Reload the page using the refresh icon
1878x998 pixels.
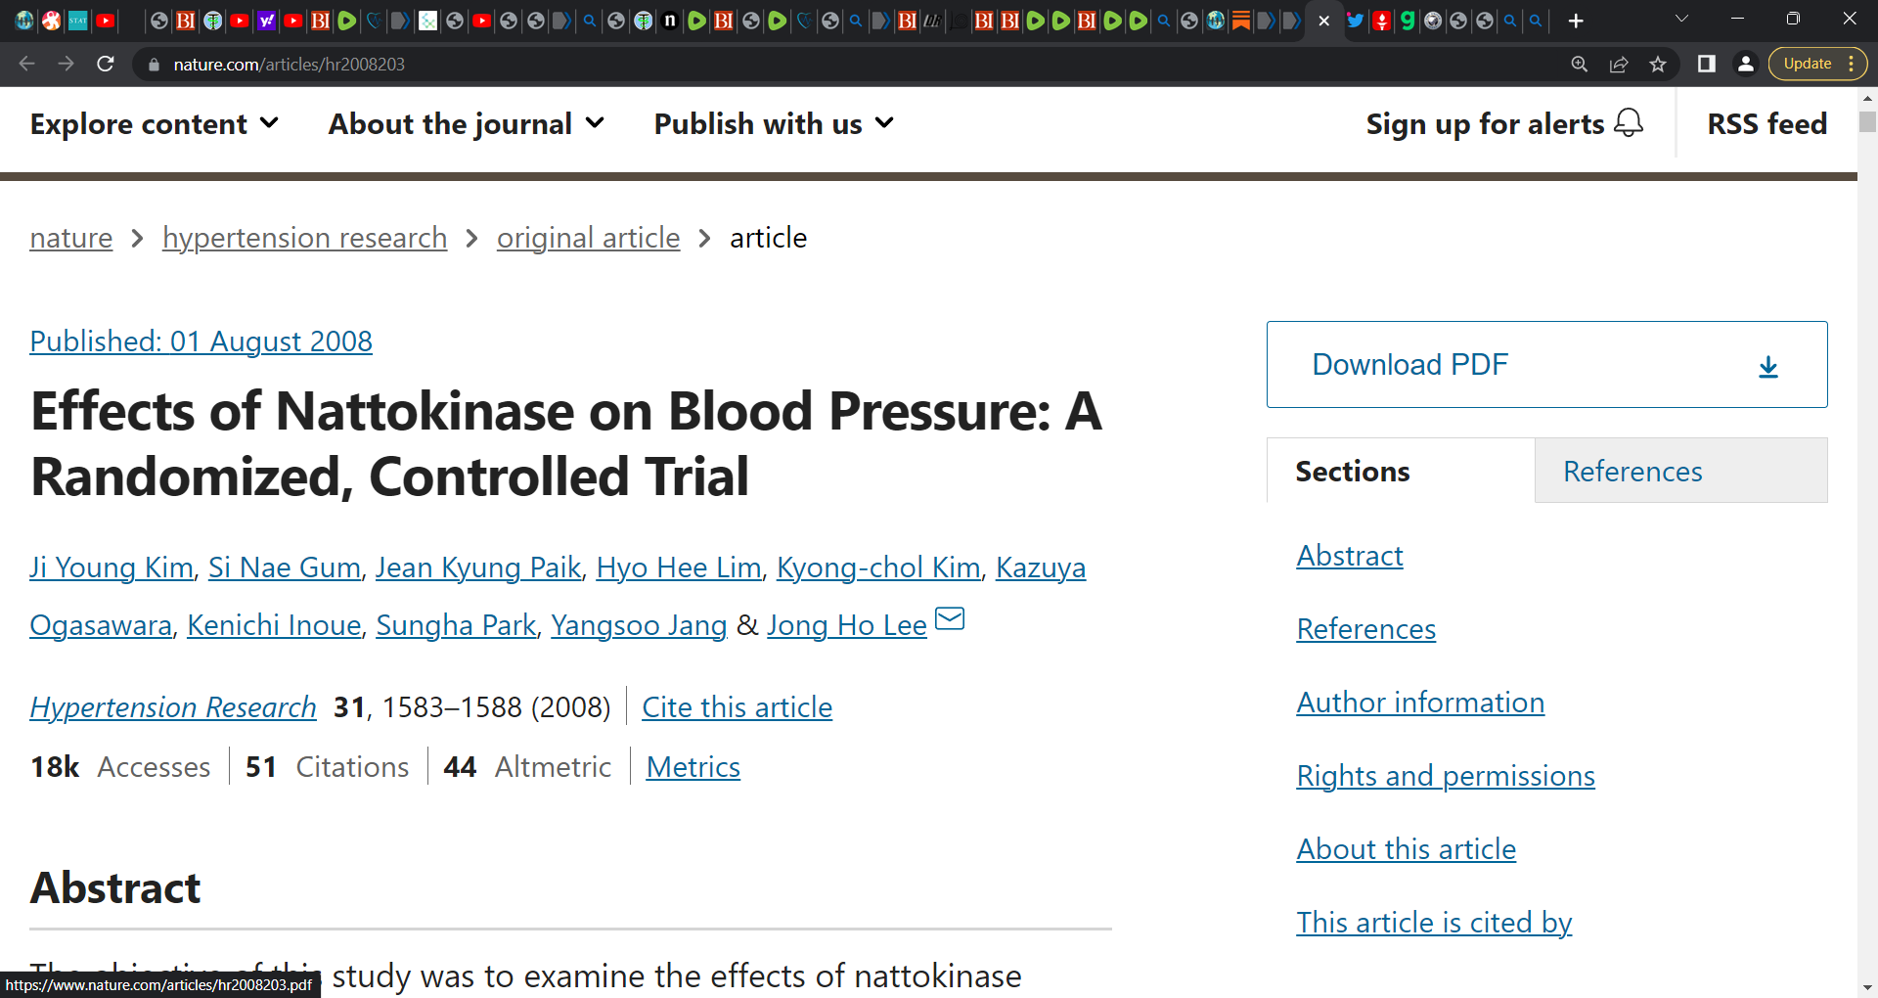click(x=106, y=64)
